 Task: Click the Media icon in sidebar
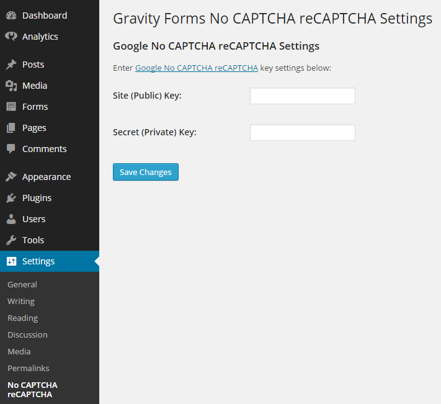(11, 86)
